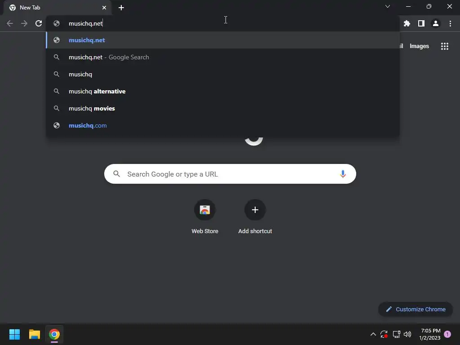
Task: Choose the musichq.com URL suggestion
Action: pos(223,125)
